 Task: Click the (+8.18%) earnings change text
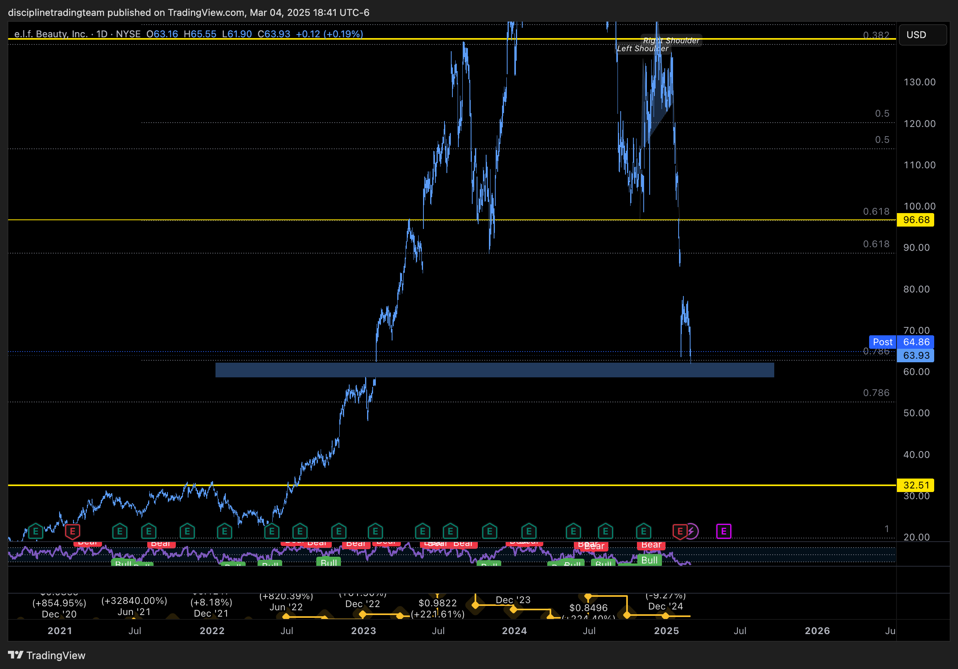click(x=211, y=602)
